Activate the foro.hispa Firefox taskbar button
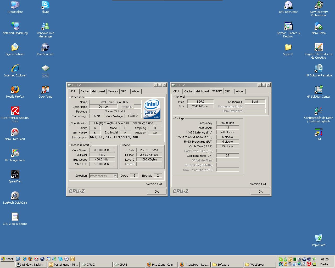Screen dimensions: 335x268 click(194, 265)
